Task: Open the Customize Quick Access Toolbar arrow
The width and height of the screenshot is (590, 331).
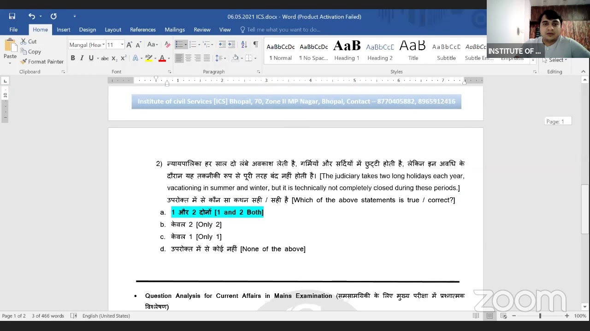Action: point(74,17)
